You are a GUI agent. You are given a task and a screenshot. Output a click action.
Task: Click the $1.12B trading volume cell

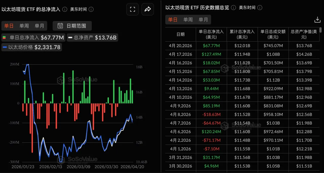[273, 80]
